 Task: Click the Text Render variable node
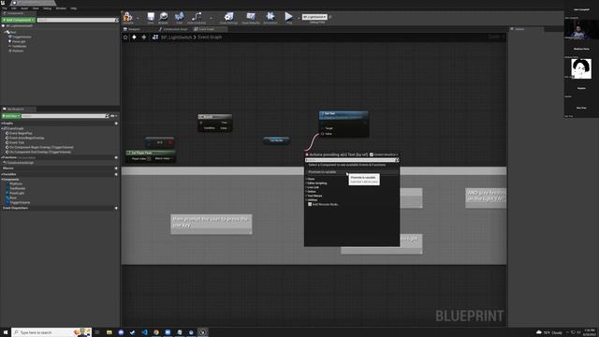point(276,140)
